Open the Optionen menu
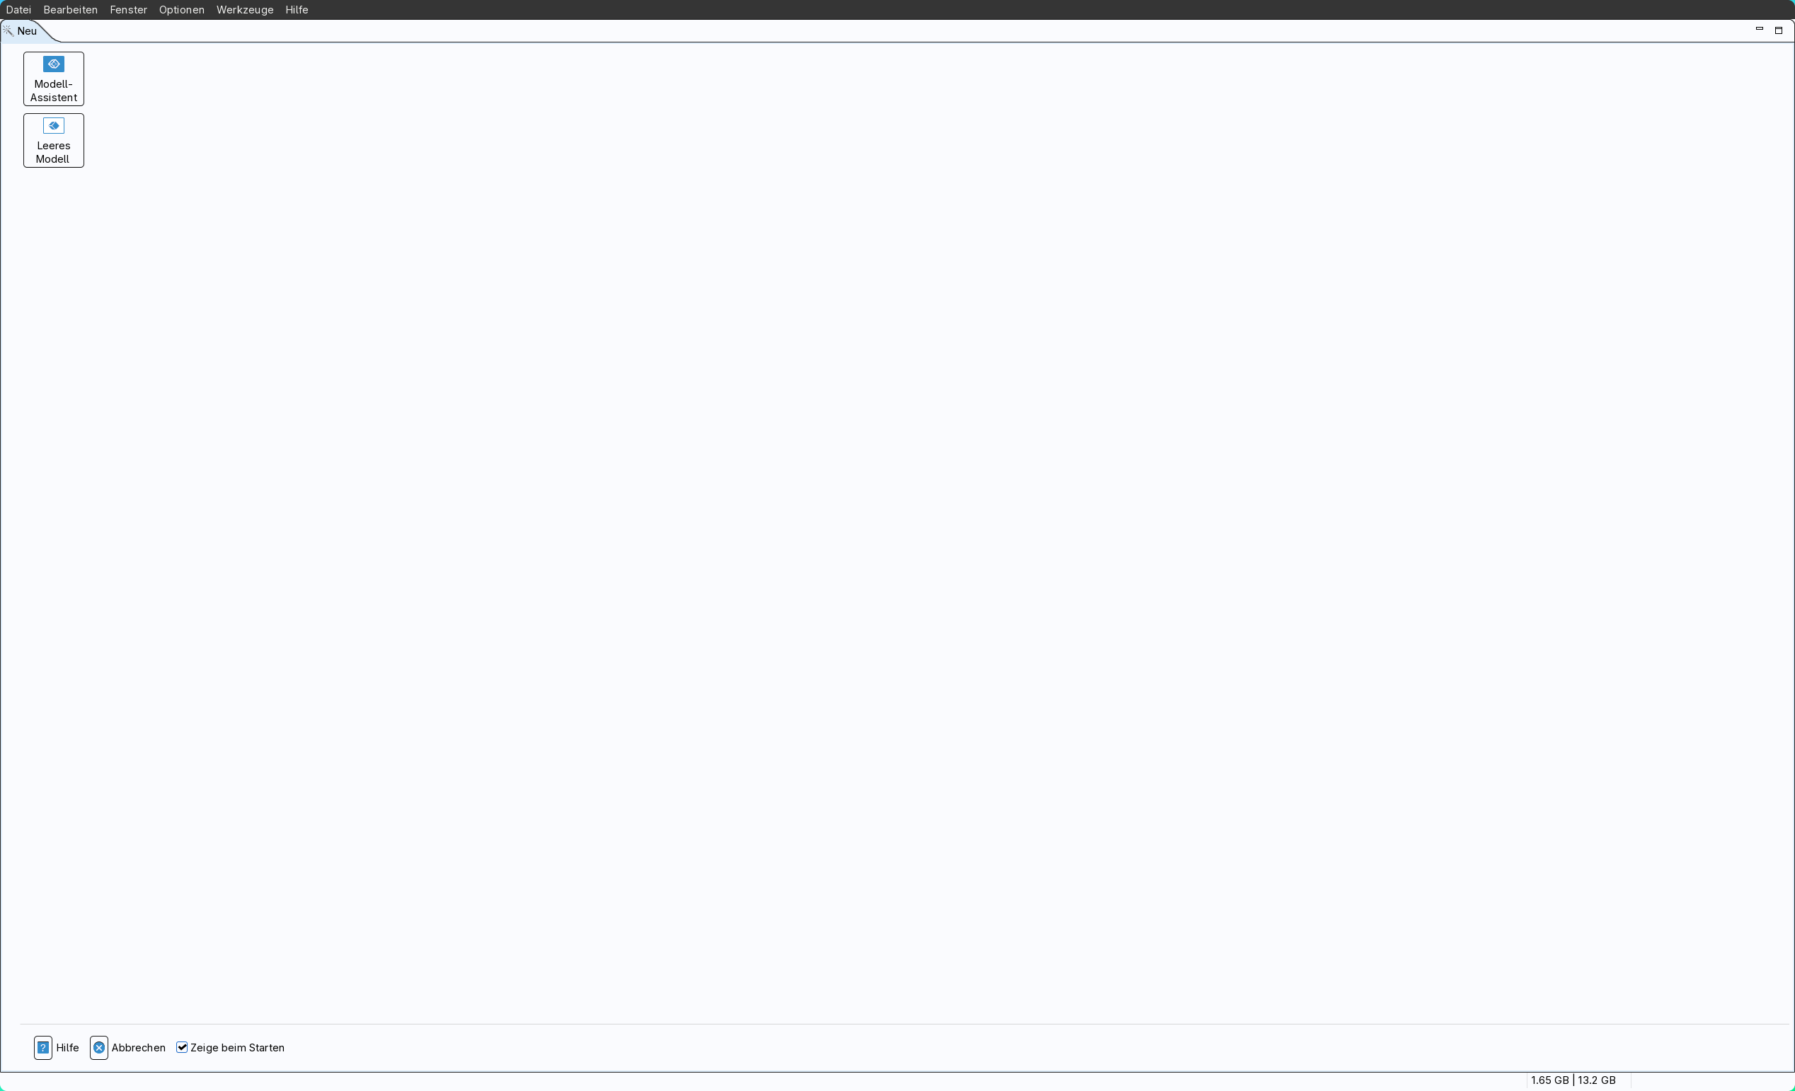The image size is (1795, 1091). (181, 9)
